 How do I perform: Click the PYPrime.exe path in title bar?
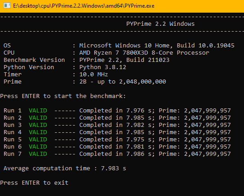pyautogui.click(x=84, y=6)
